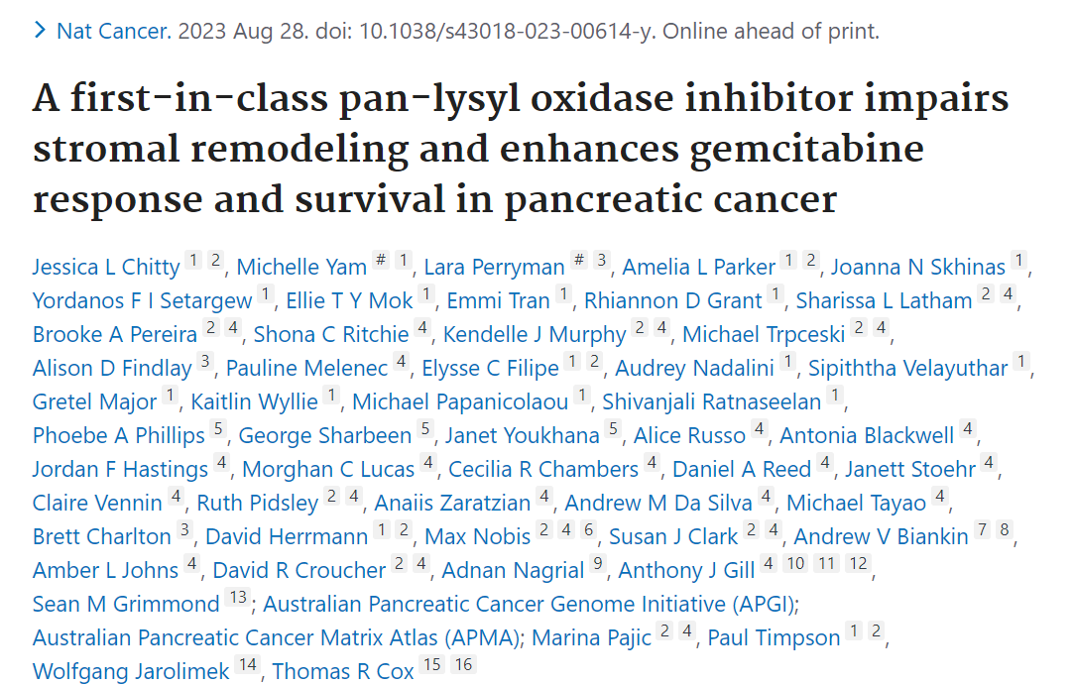Open affiliation 14 beside Wolfgang Jarolimek
Image resolution: width=1074 pixels, height=685 pixels.
(247, 664)
